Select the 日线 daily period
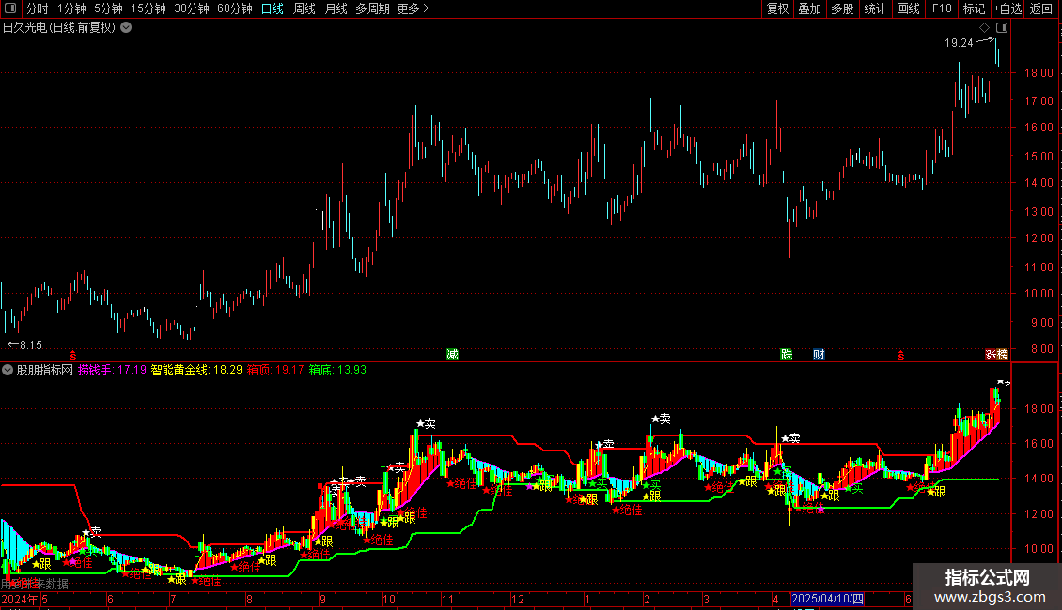1062x610 pixels. coord(273,8)
